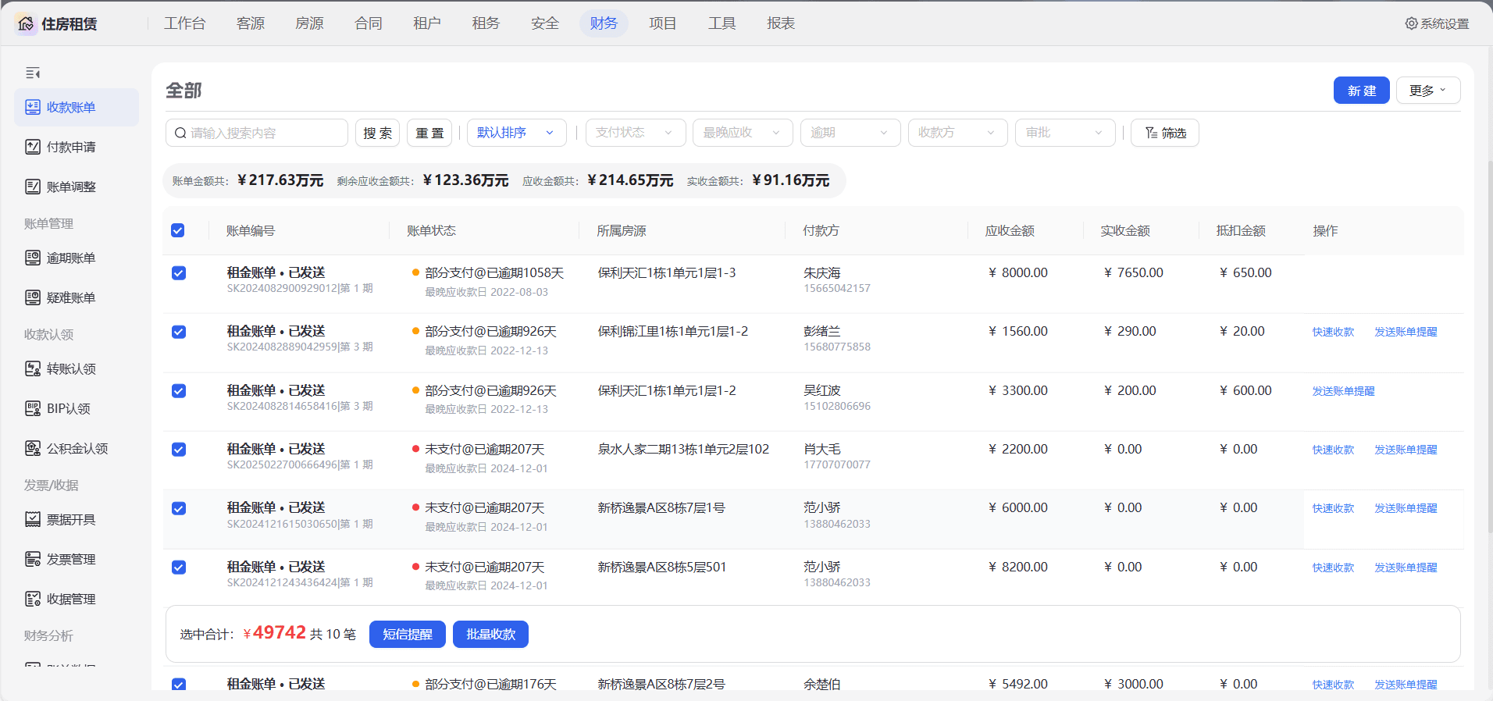
Task: Click the 应收金额 column header
Action: (1010, 231)
